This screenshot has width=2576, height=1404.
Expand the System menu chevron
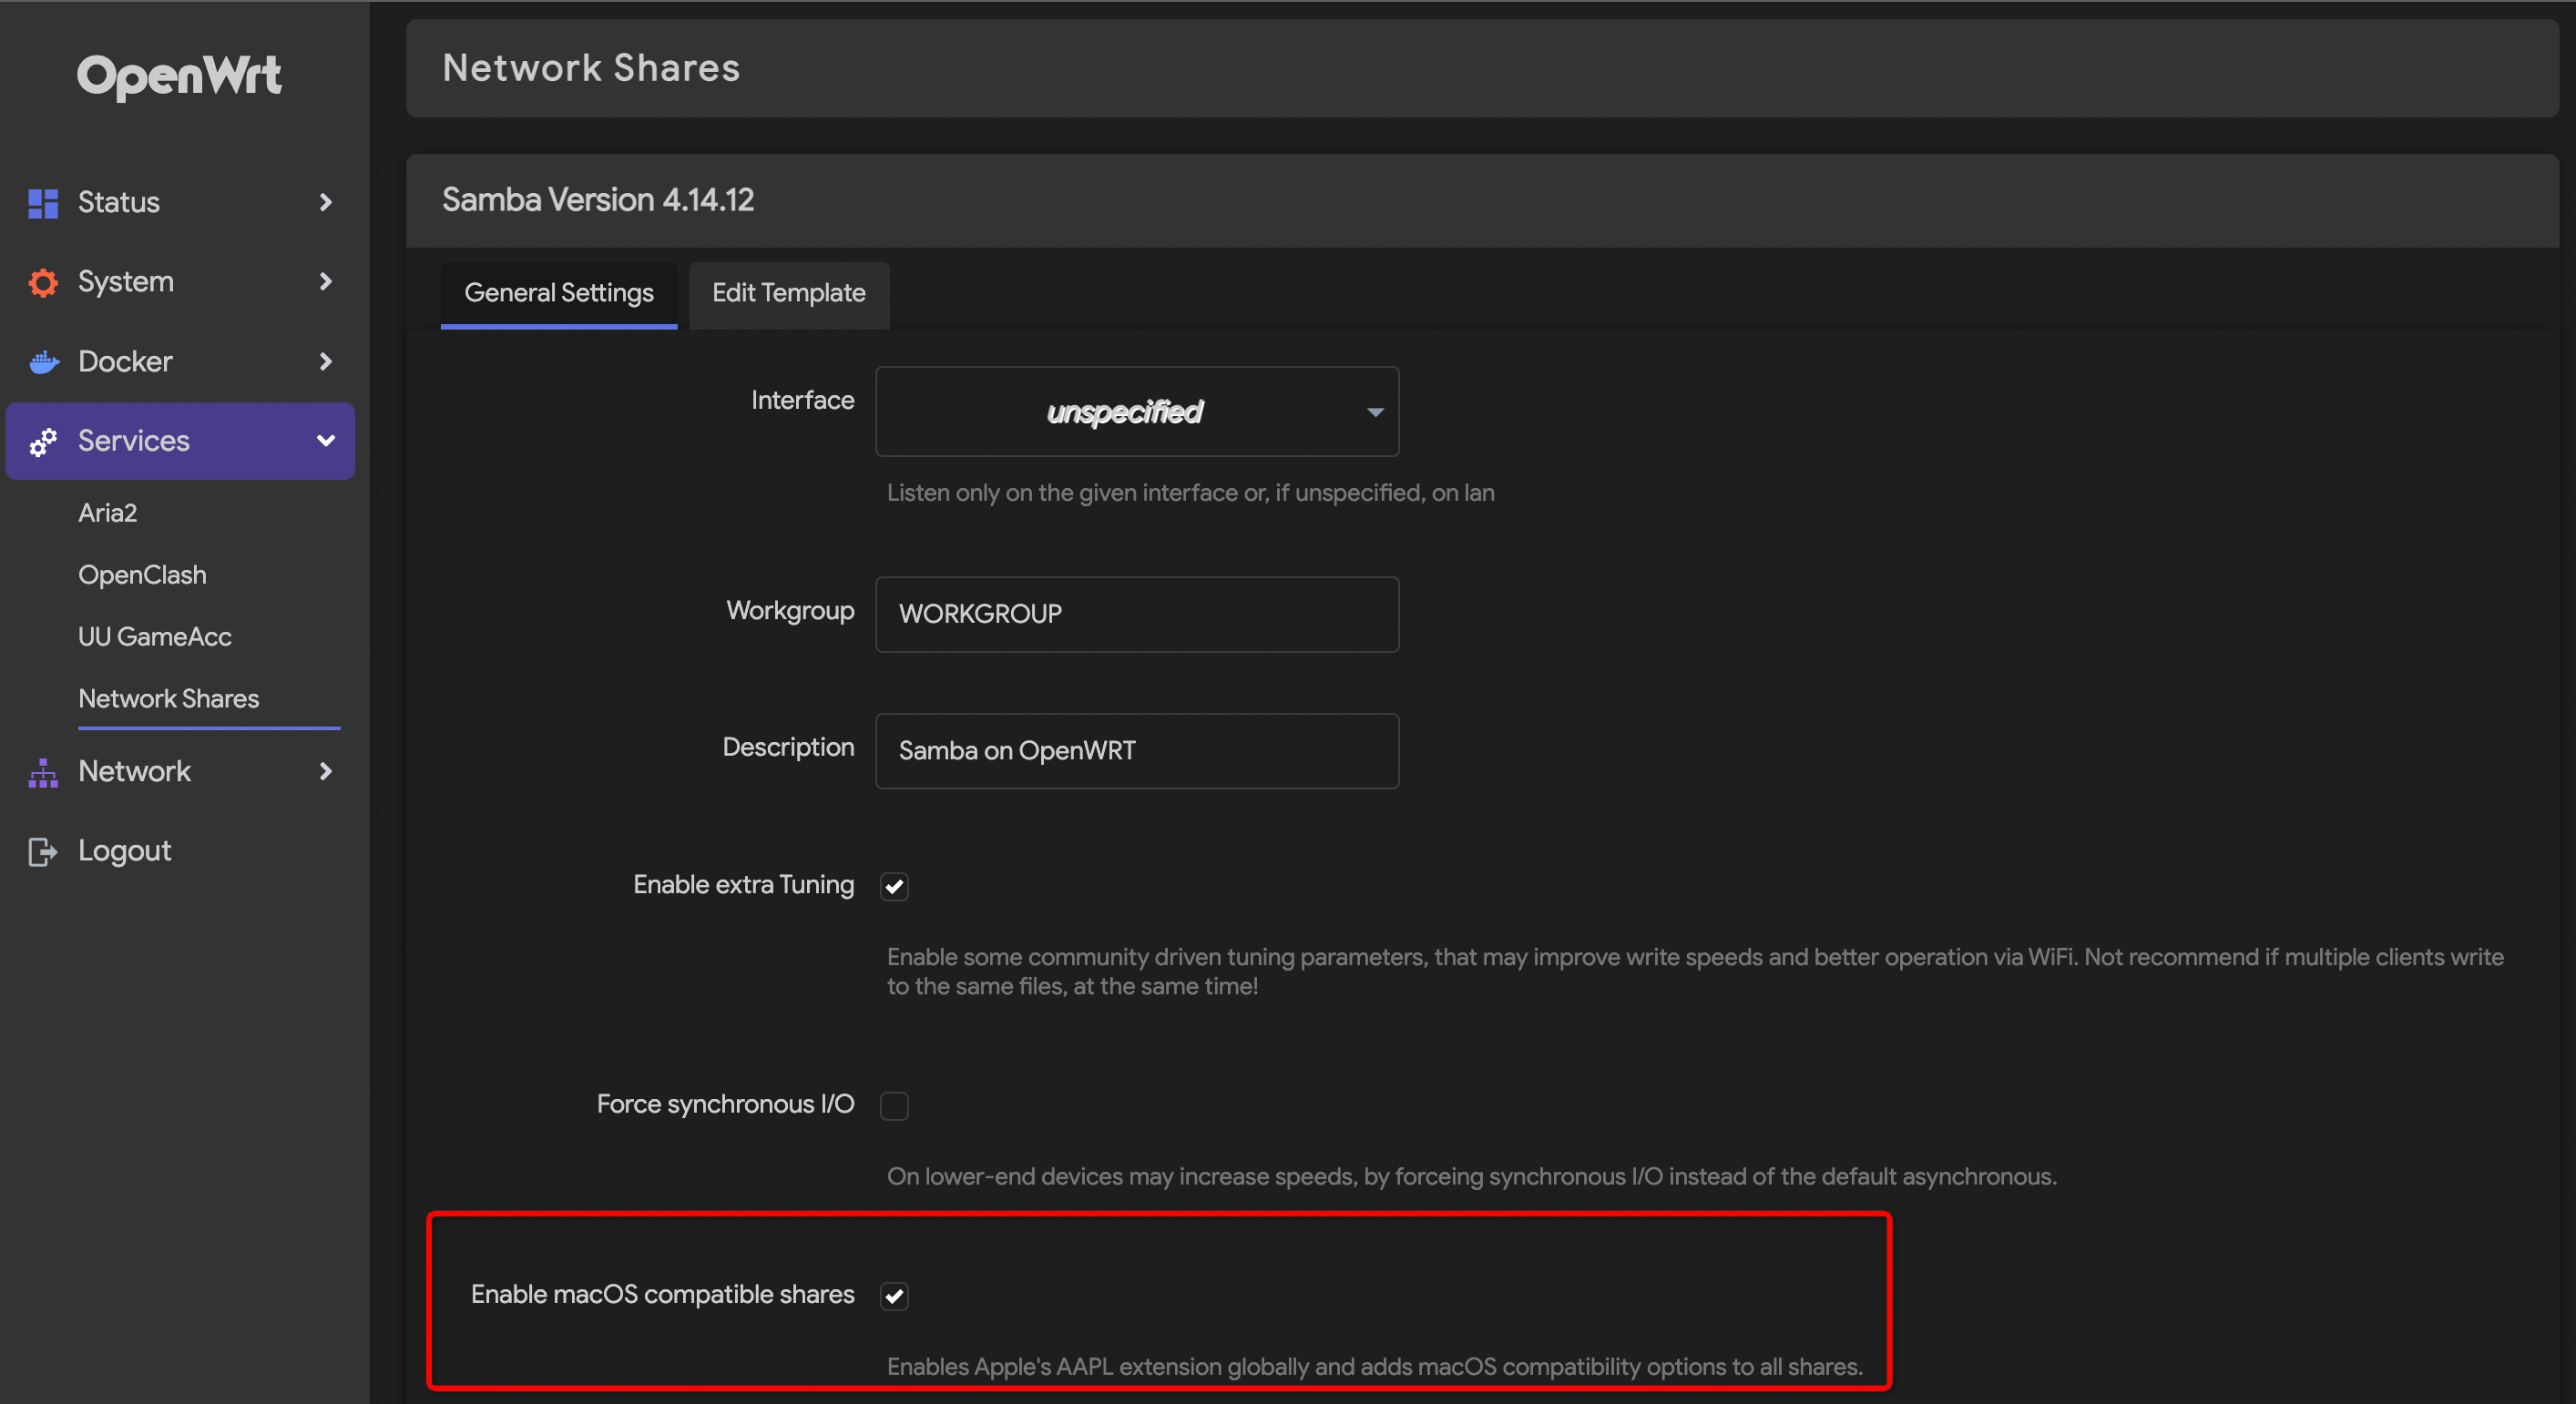pyautogui.click(x=325, y=281)
